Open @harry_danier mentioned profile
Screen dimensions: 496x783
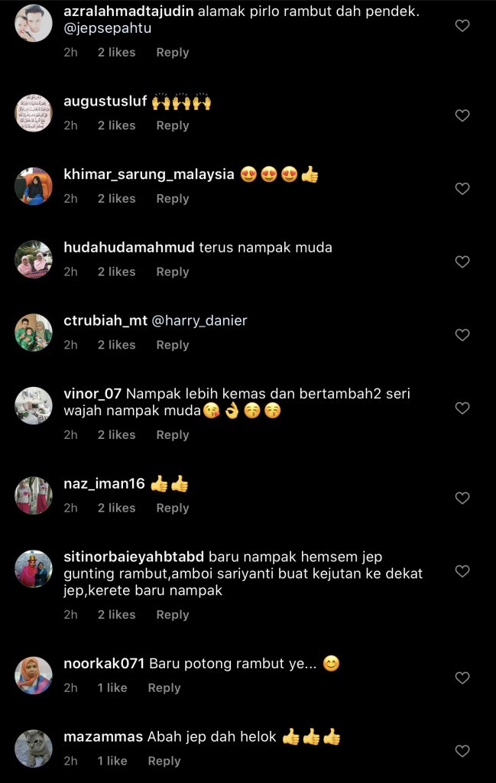199,320
